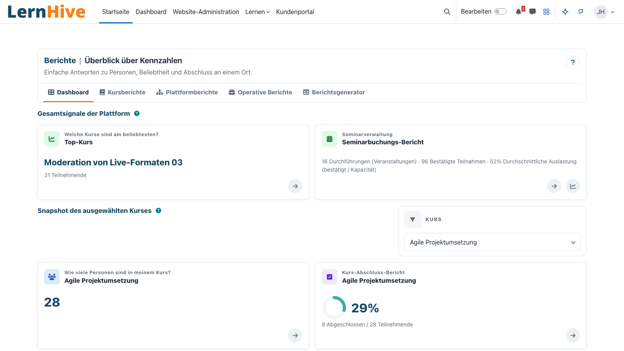Click the JH user avatar
Viewport: 624px width, 351px height.
click(601, 12)
